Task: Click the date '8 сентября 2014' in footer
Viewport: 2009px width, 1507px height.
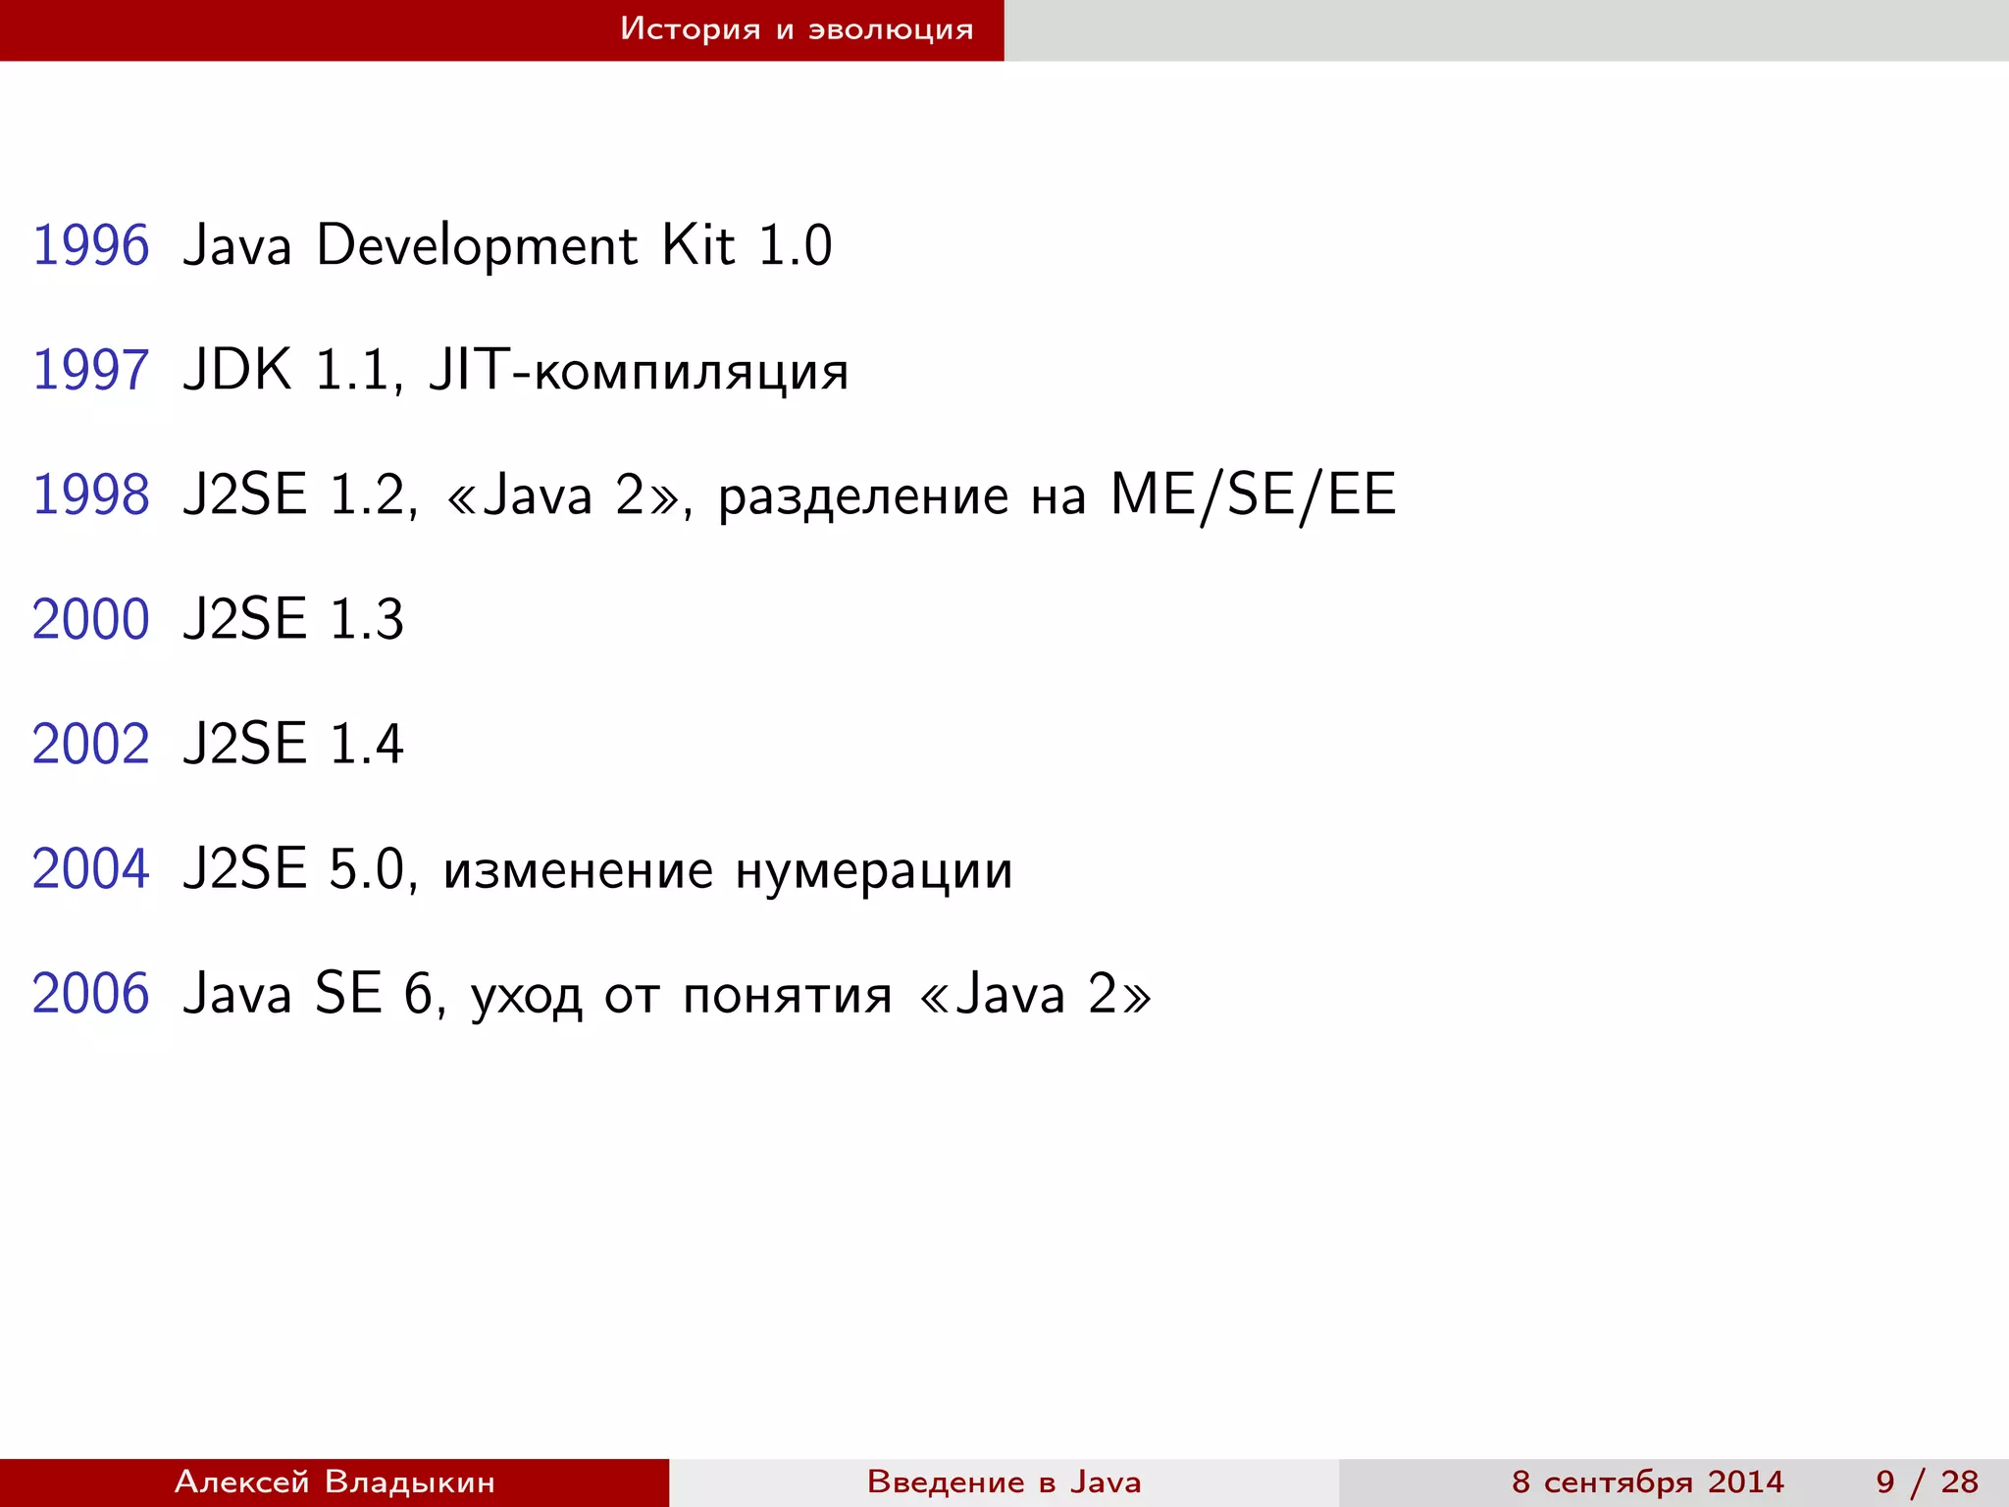Action: coord(1647,1481)
